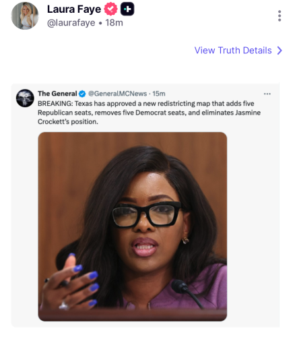Click the BREAKING redistricting text in quoted post
This screenshot has width=299, height=337.
click(x=149, y=113)
